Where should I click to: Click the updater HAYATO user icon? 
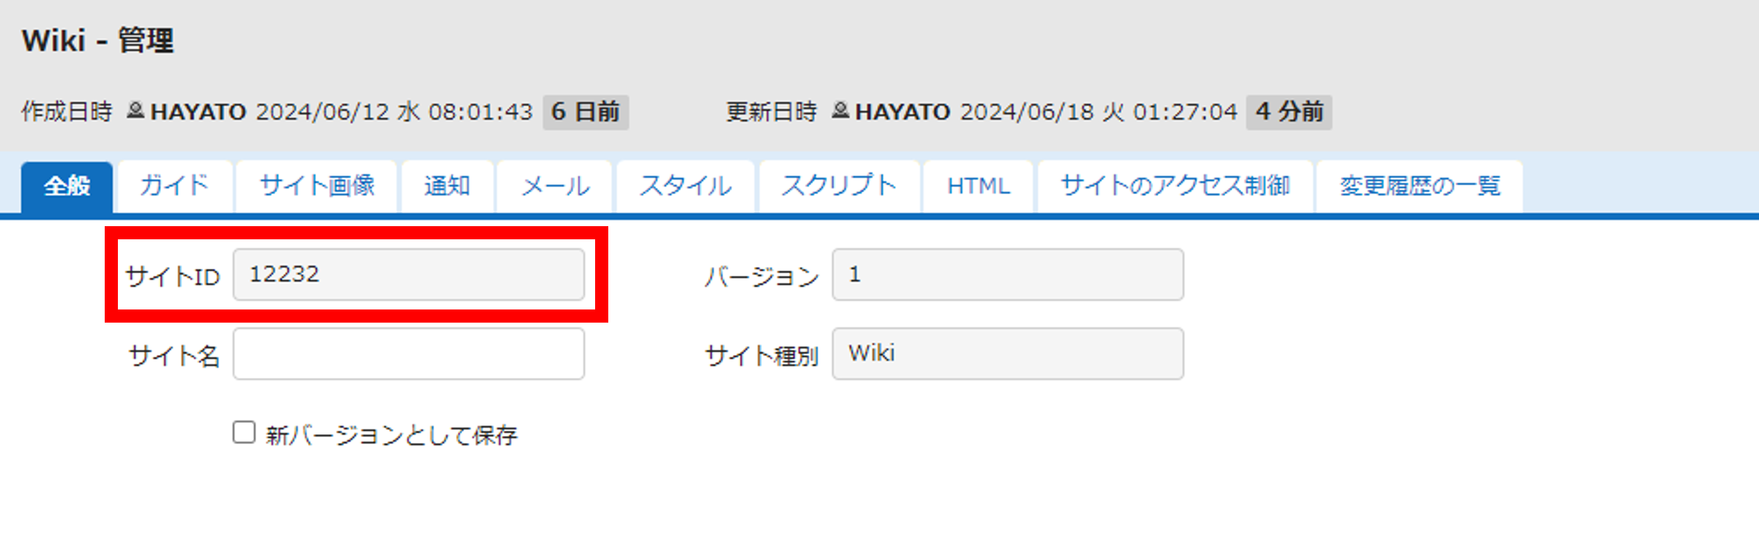click(840, 110)
